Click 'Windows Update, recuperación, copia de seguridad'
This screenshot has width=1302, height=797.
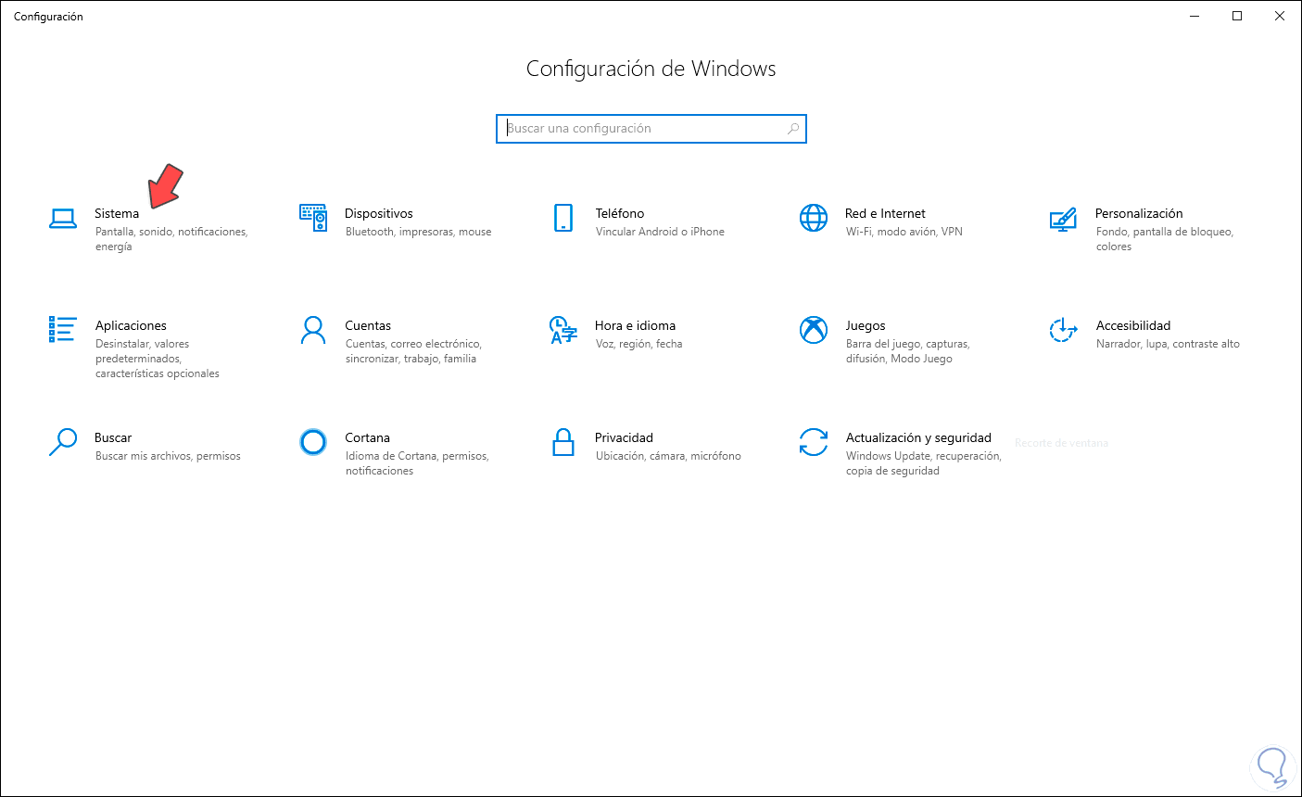[x=923, y=463]
